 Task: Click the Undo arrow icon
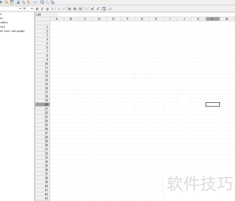(36, 2)
